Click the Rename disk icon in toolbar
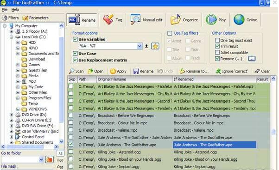 pos(136,71)
